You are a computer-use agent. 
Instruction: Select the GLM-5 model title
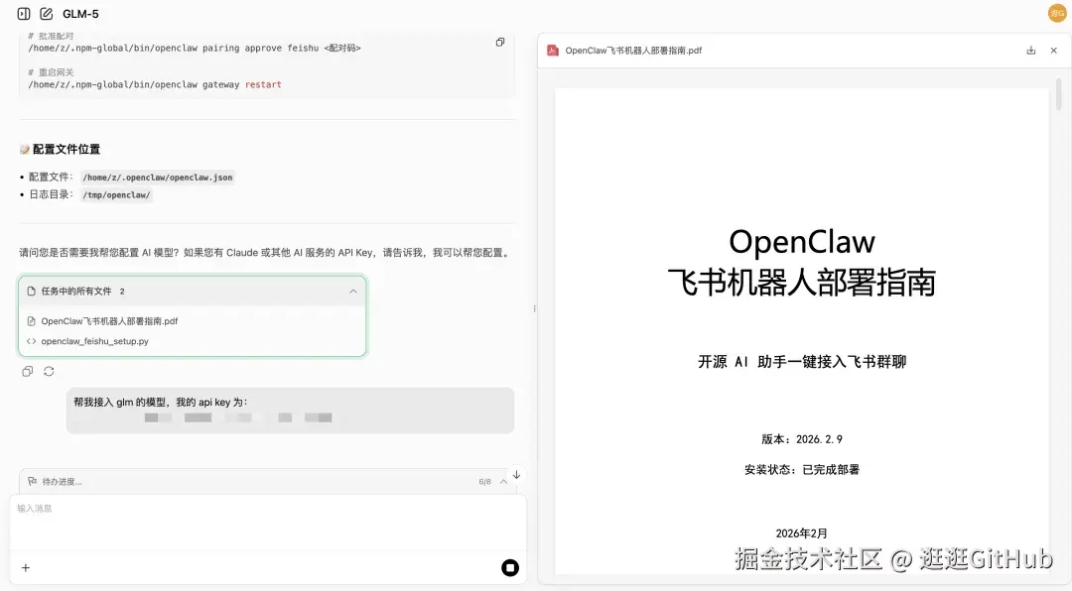point(80,14)
